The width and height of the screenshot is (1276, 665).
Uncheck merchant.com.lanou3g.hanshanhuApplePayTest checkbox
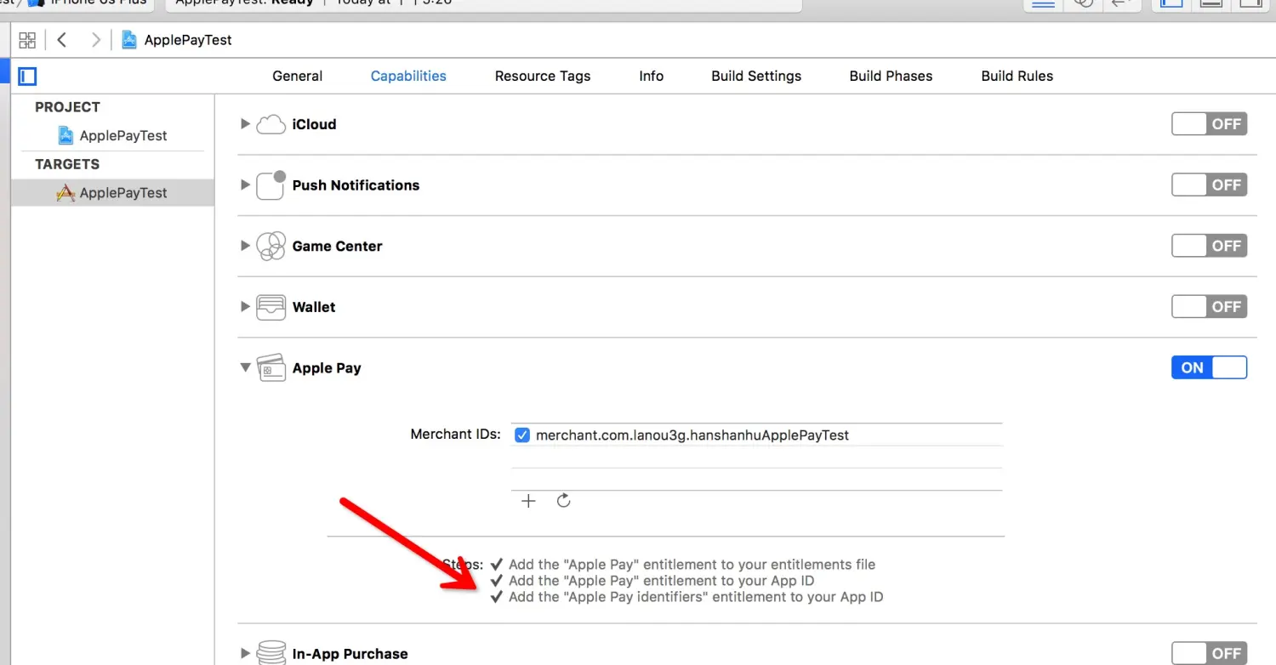[x=522, y=435]
